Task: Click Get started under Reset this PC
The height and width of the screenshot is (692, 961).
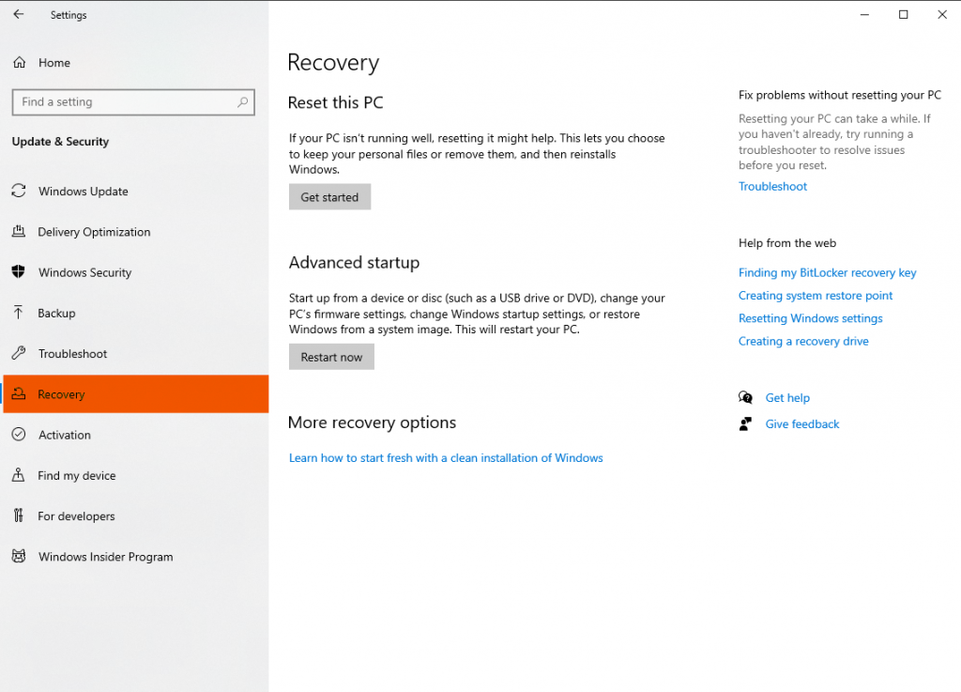Action: [x=329, y=197]
